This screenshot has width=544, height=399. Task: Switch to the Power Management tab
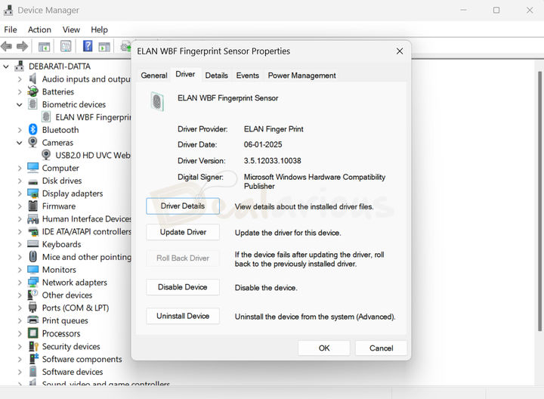coord(301,76)
